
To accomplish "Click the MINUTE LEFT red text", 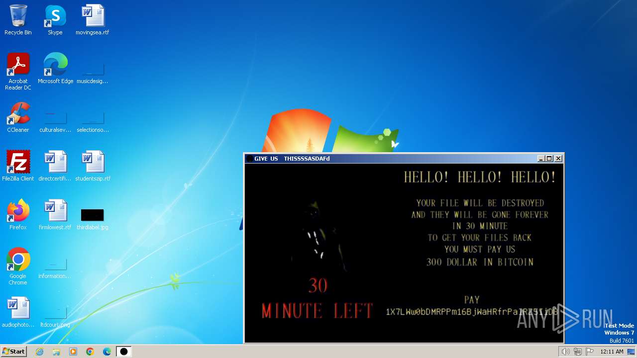I will tap(317, 311).
